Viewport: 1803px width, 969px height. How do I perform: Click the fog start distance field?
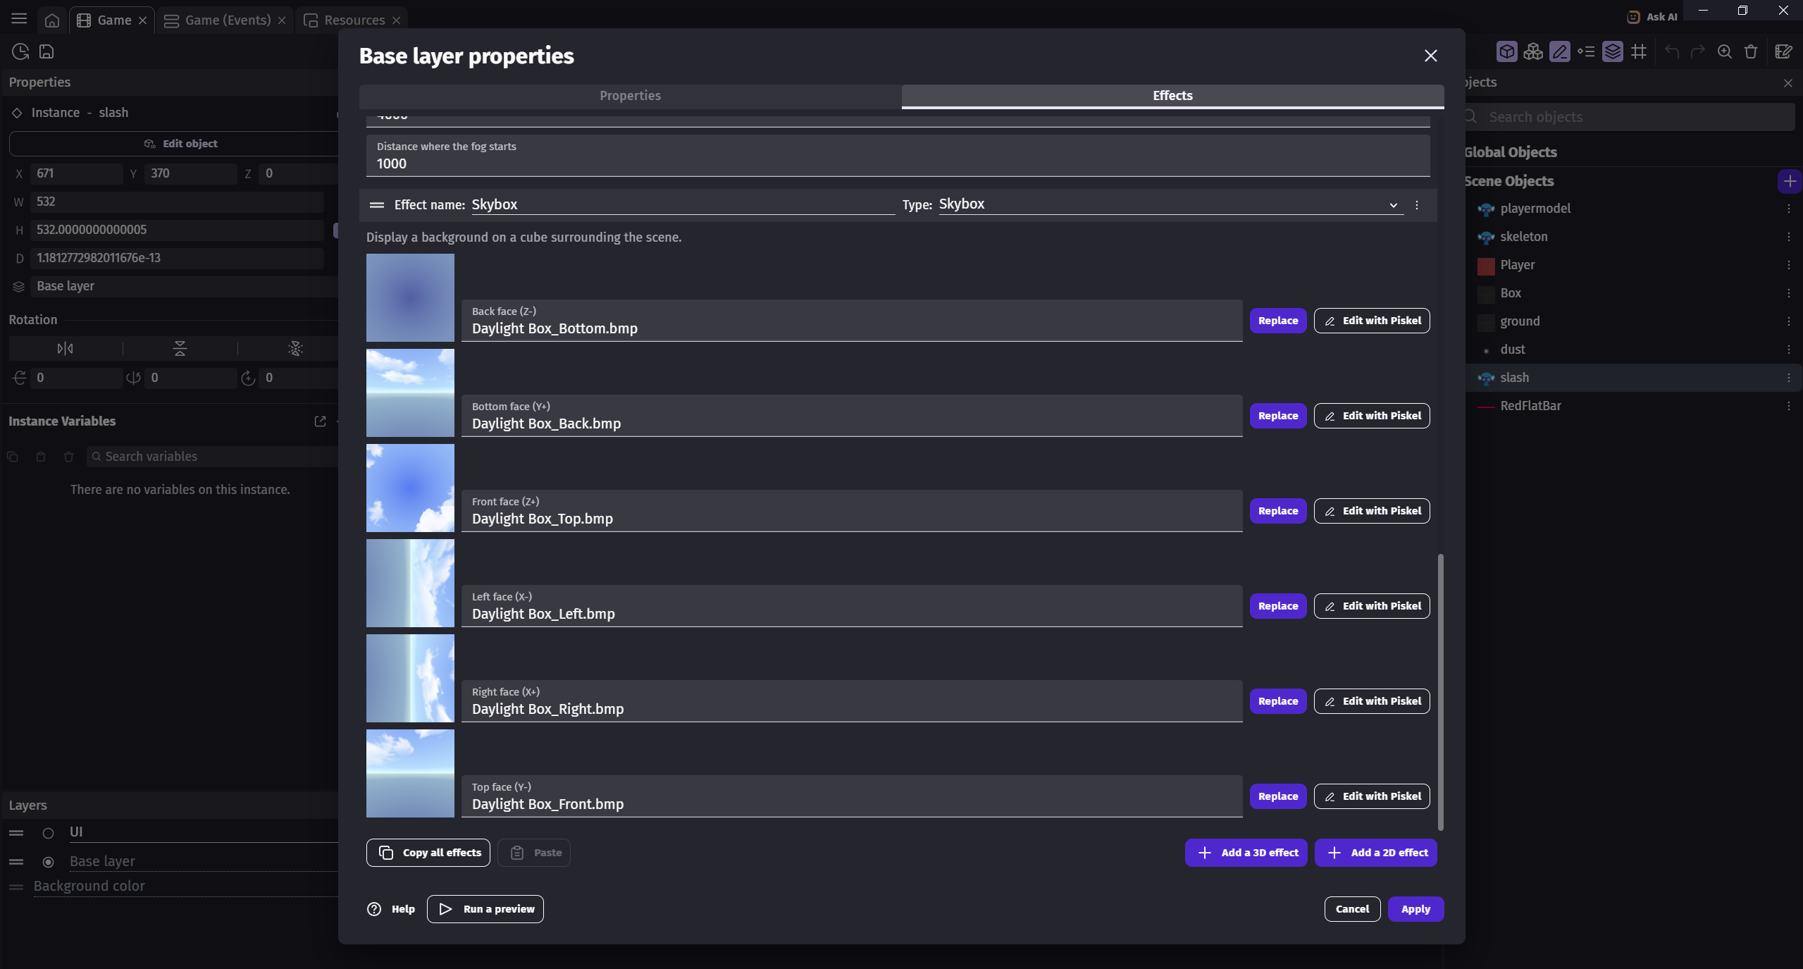(897, 163)
